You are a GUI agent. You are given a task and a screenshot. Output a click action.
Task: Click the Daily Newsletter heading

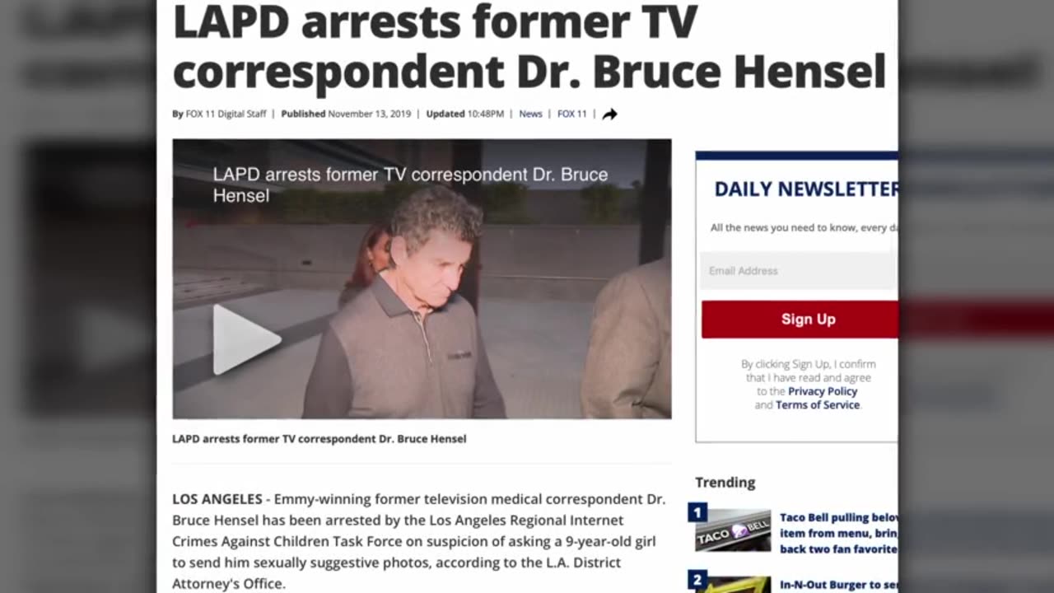pyautogui.click(x=806, y=189)
